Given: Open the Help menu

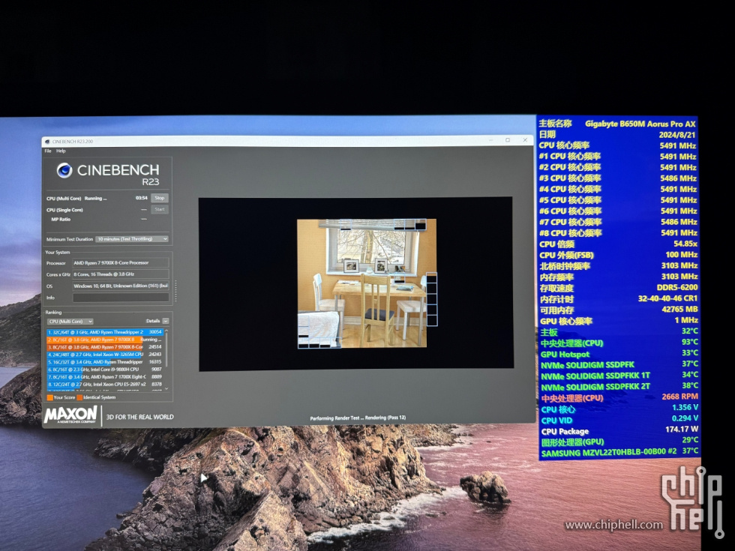Looking at the screenshot, I should (61, 151).
